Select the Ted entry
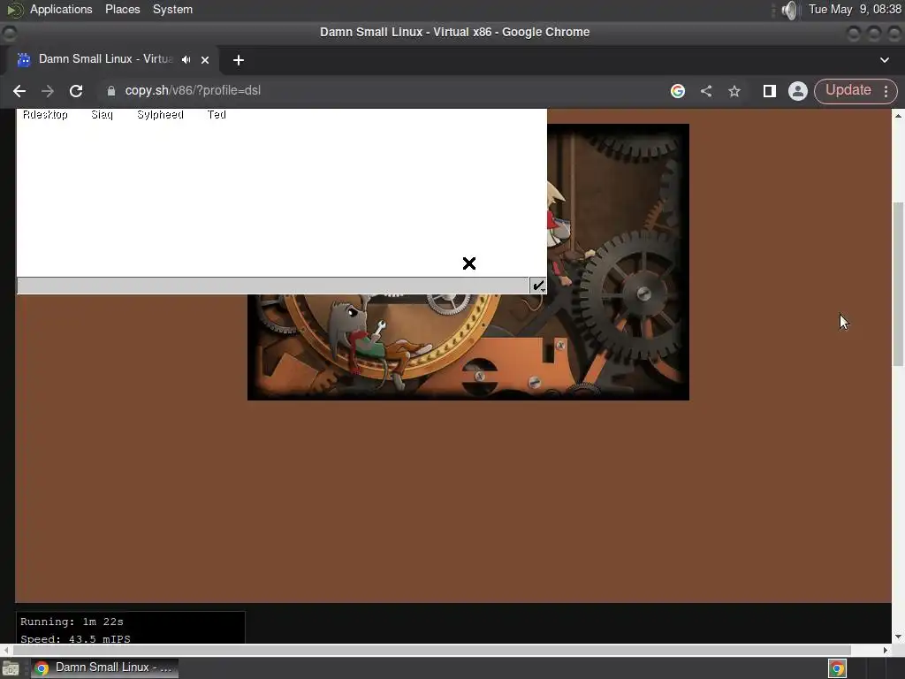Image resolution: width=905 pixels, height=679 pixels. tap(217, 114)
